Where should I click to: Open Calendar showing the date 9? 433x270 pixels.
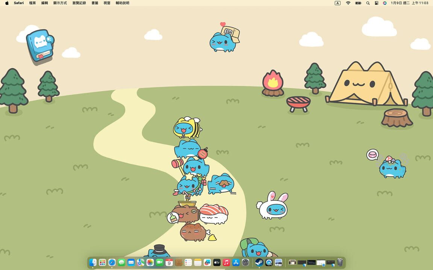click(169, 262)
